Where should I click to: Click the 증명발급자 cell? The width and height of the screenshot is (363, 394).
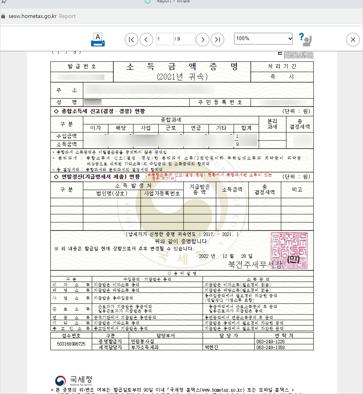tap(110, 341)
